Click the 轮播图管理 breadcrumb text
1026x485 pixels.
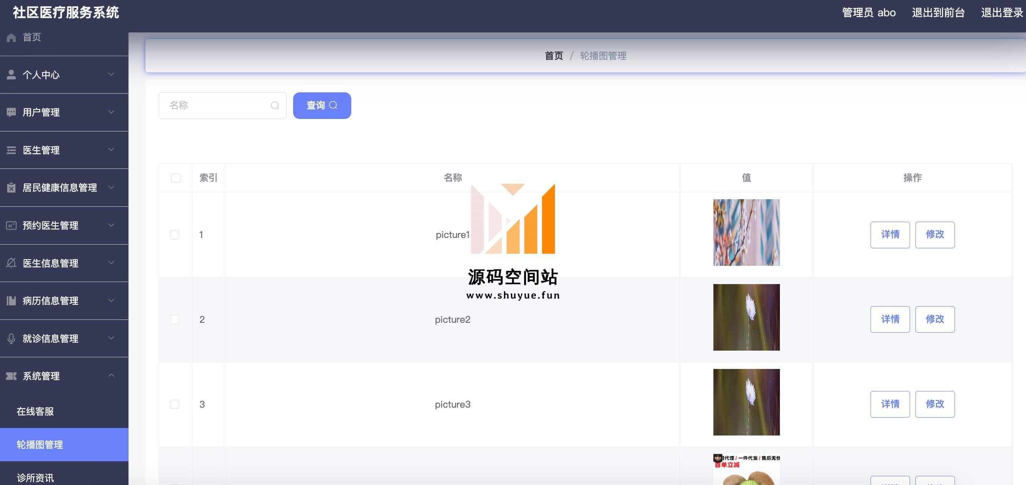coord(603,56)
